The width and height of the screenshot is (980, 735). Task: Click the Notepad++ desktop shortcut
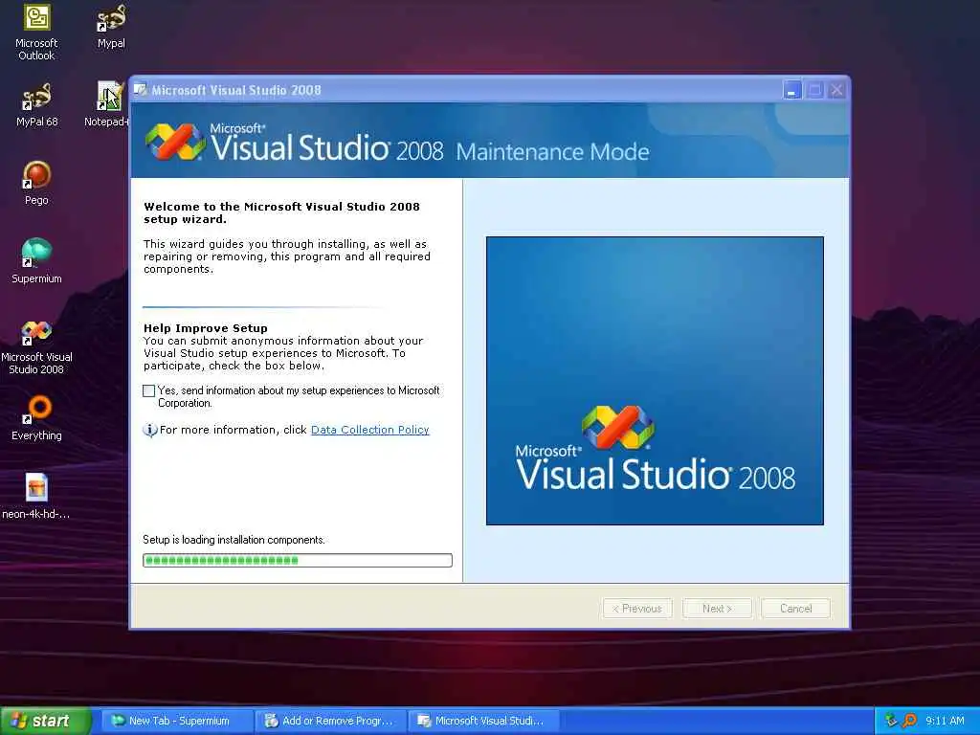[x=107, y=103]
